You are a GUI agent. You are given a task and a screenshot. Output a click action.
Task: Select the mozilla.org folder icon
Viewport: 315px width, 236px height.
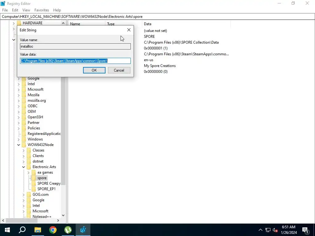click(x=24, y=100)
